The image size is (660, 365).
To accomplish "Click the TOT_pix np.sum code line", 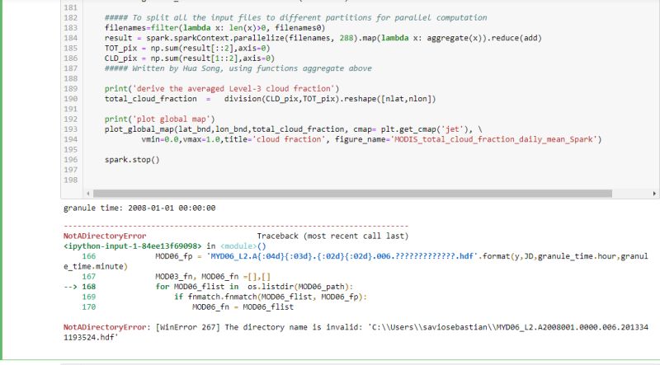I will pos(187,48).
